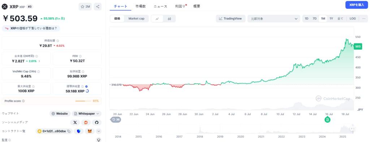Click XRPの価格が下落している理由は? prompt
The height and width of the screenshot is (142, 370).
[x=31, y=28]
